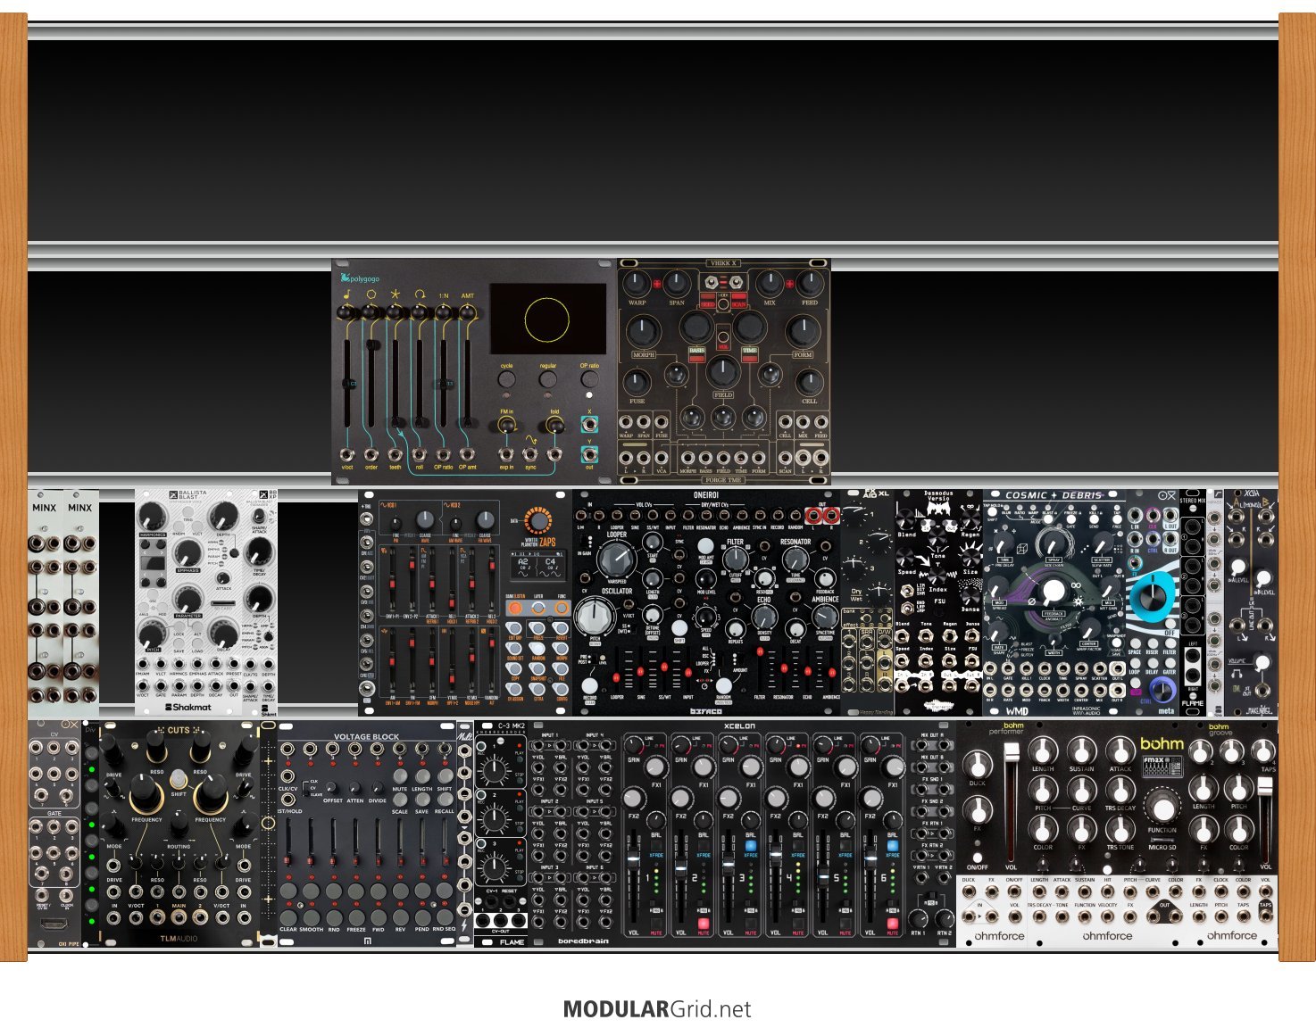Click the Shakmat logo on Ballista Blast
Screen dimensions: 1316x1028
189,707
